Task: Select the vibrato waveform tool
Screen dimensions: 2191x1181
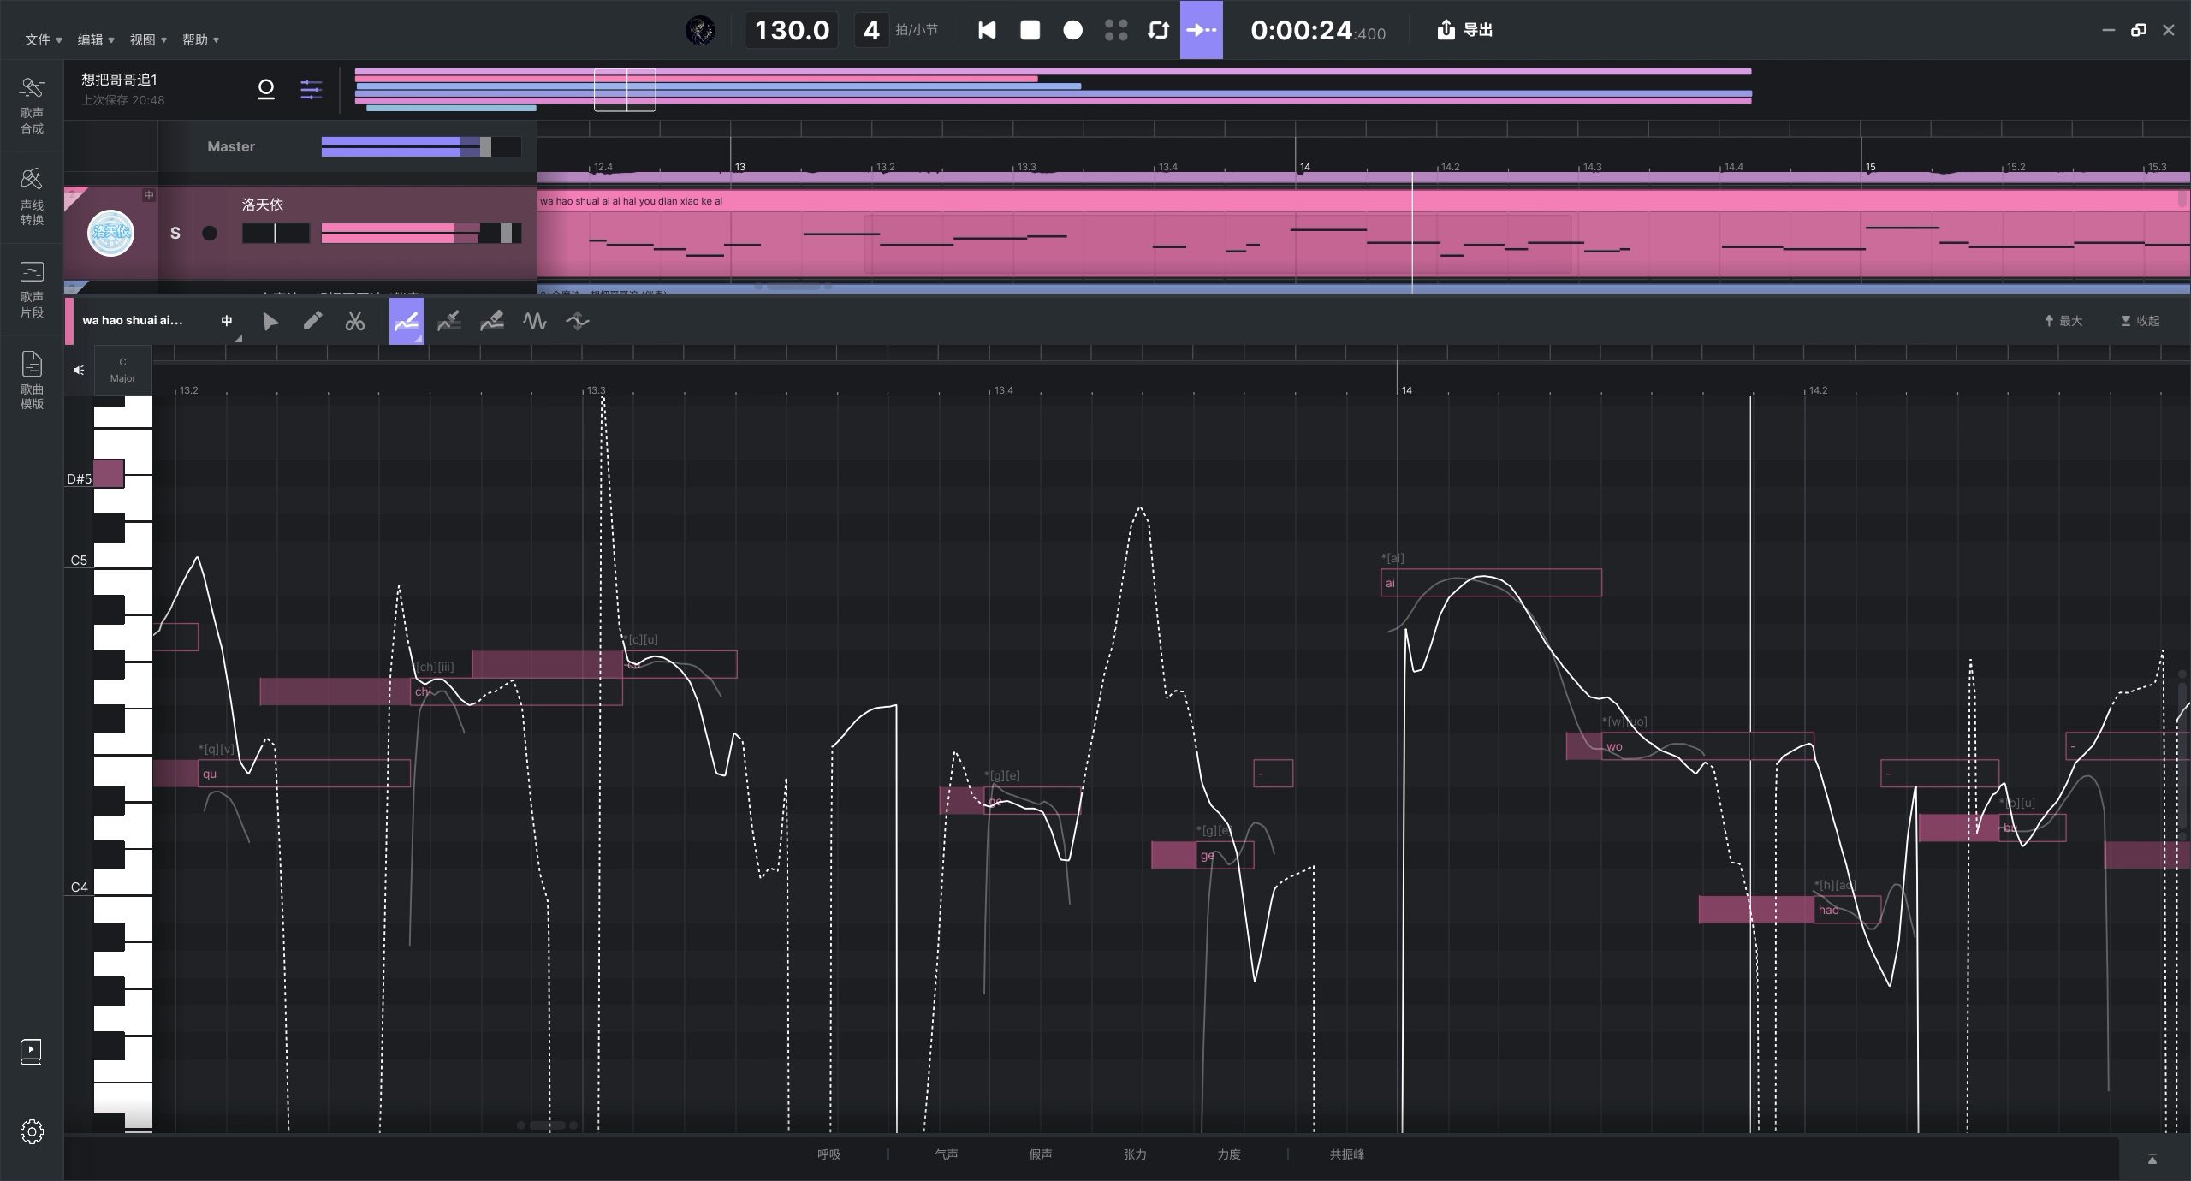Action: coord(535,321)
